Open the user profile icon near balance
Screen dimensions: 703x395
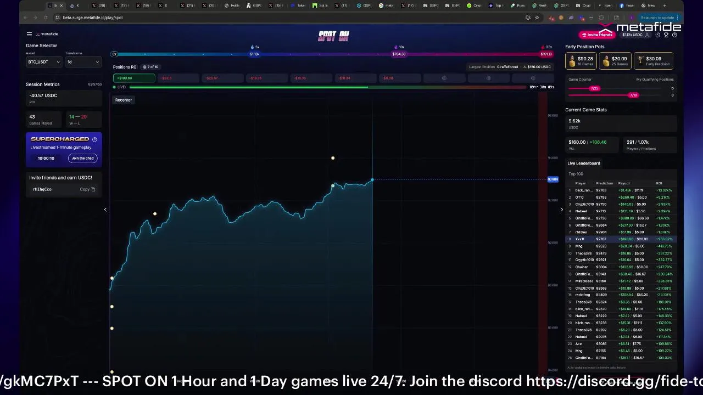pyautogui.click(x=647, y=35)
